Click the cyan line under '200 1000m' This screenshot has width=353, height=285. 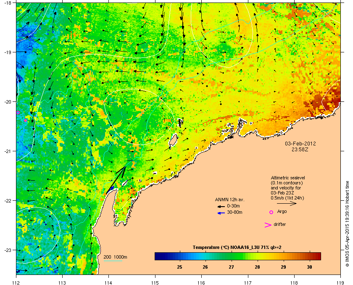[113, 261]
